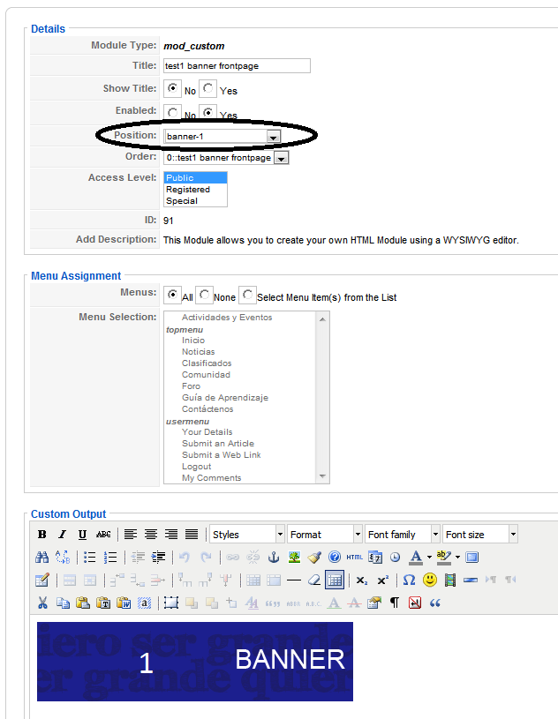Align text right

point(171,535)
